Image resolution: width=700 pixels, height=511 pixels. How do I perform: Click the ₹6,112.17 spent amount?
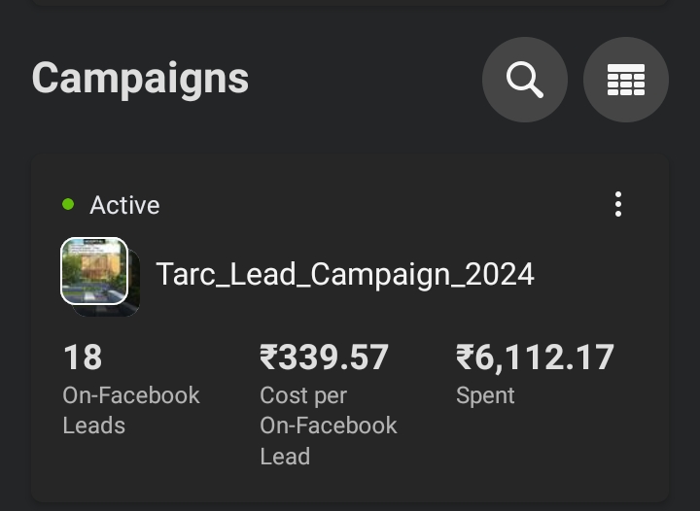pos(535,358)
